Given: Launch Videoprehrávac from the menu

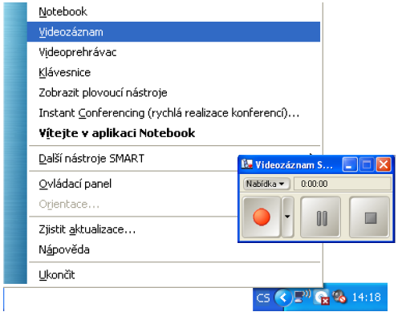Looking at the screenshot, I should click(x=174, y=52).
